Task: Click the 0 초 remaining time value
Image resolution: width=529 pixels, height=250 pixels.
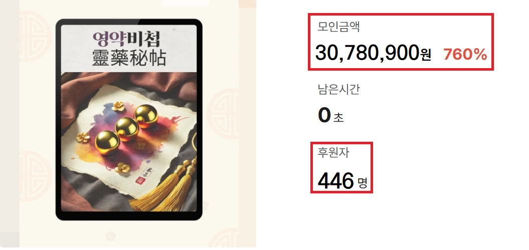Action: tap(330, 116)
